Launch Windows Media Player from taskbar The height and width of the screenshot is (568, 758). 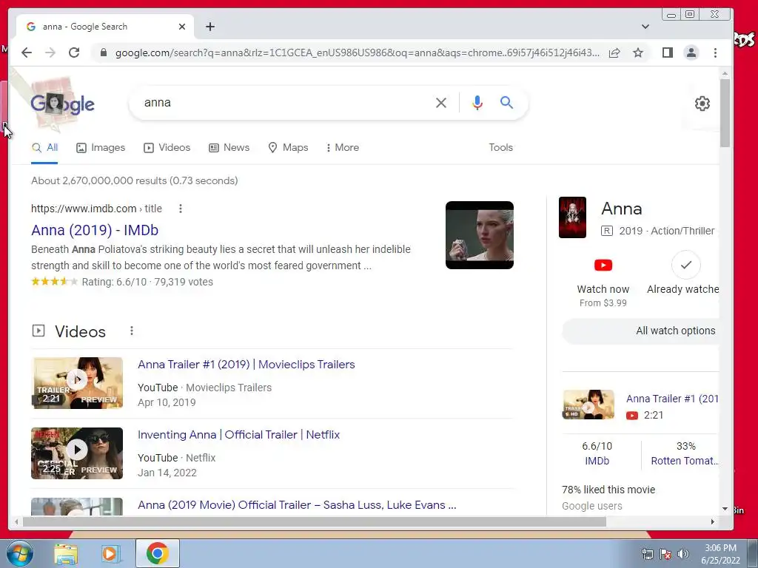click(110, 553)
